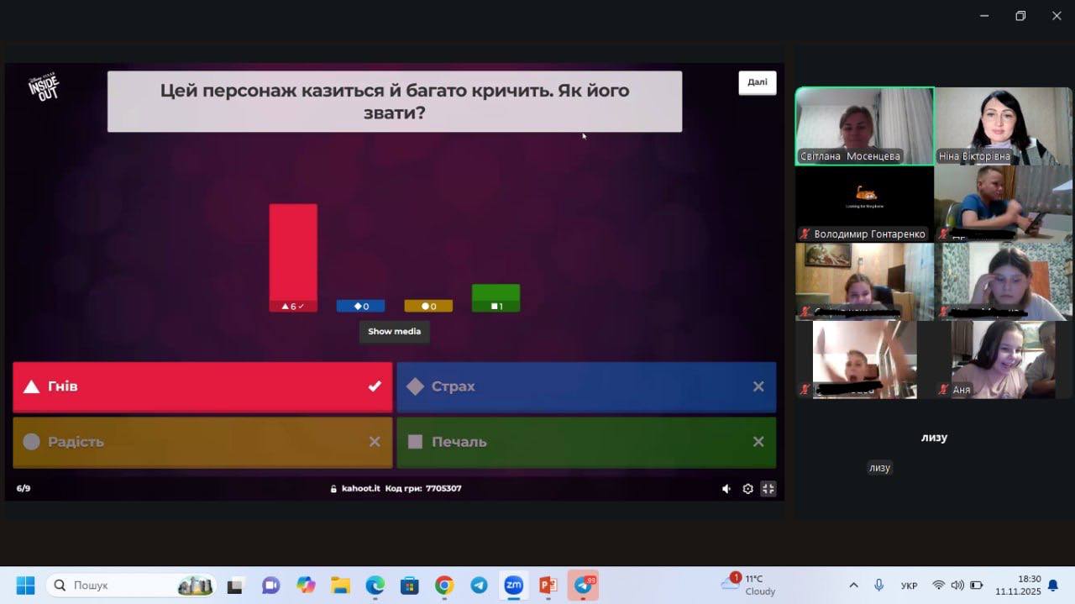Launch PowerPoint from the taskbar
This screenshot has width=1075, height=604.
click(548, 586)
